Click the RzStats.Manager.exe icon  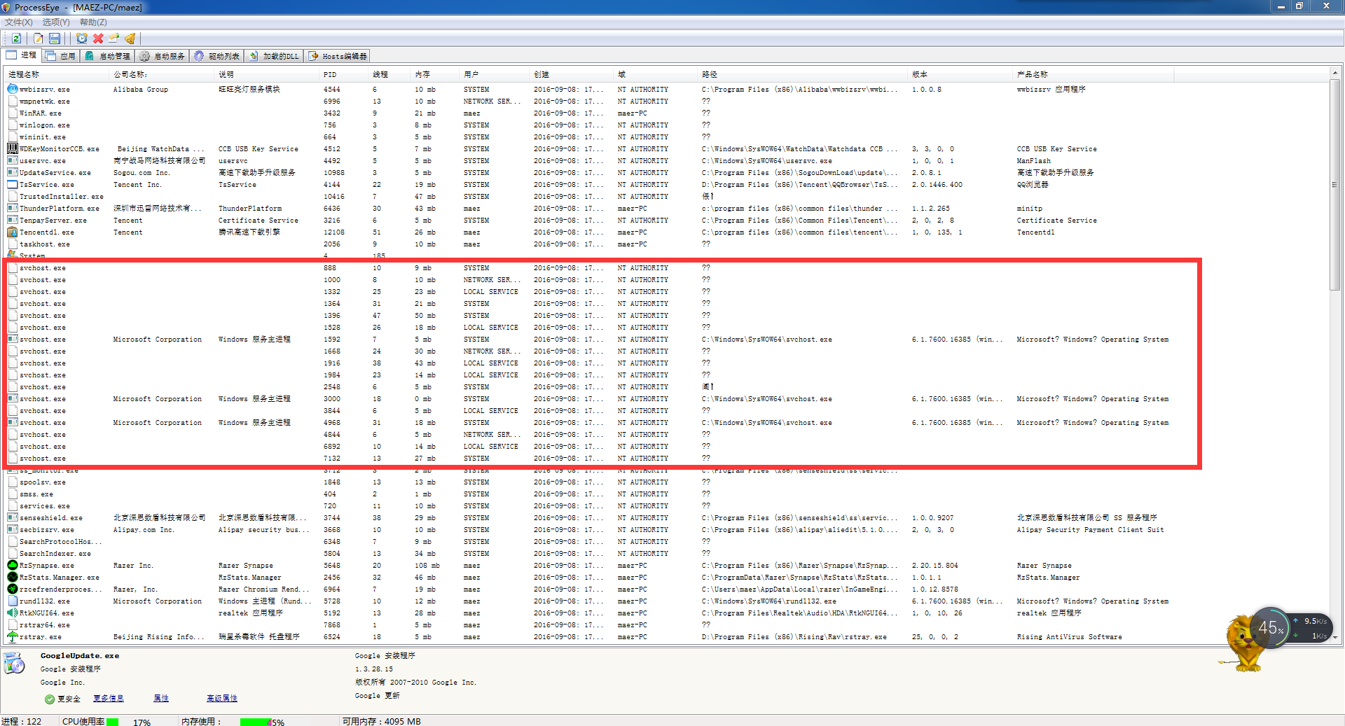point(13,577)
